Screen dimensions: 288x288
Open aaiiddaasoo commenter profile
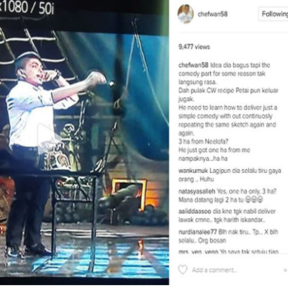point(194,212)
